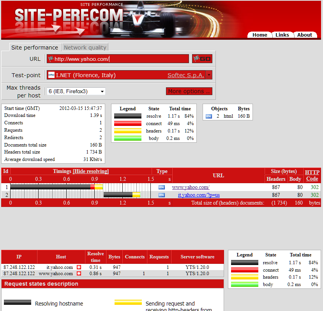323x311 pixels.
Task: Click the Request states description heading
Action: [41, 284]
